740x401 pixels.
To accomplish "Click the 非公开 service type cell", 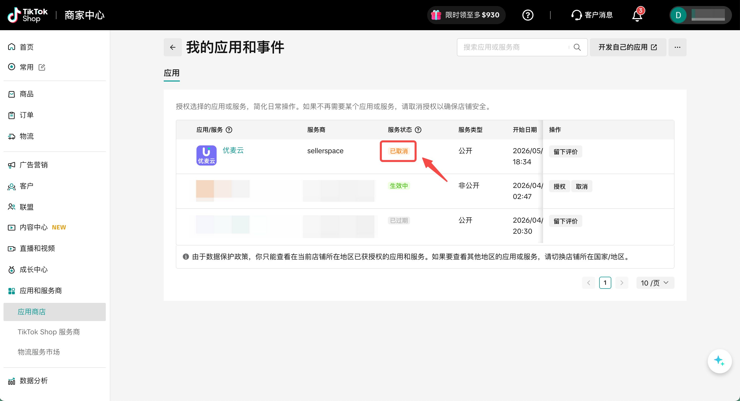I will click(x=469, y=186).
